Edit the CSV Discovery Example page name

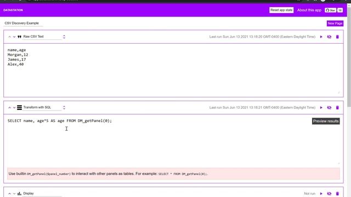[23, 23]
